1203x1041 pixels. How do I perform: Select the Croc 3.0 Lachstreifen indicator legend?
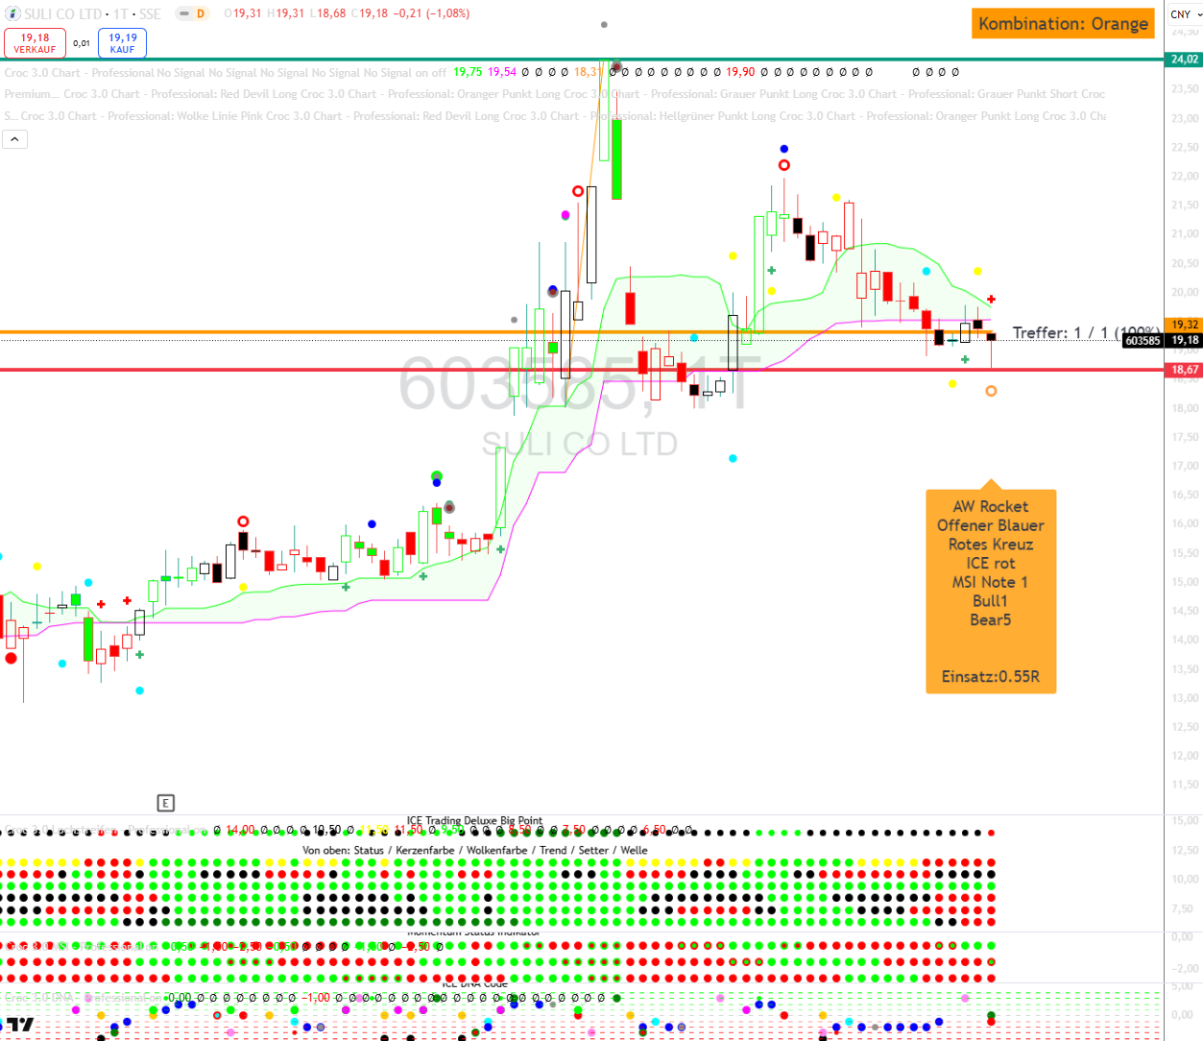point(58,830)
